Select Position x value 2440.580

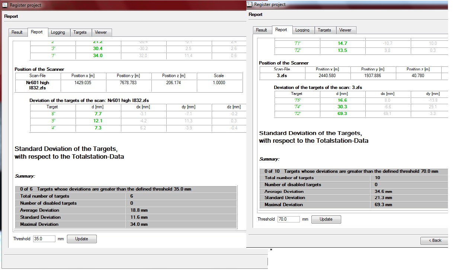tap(328, 76)
